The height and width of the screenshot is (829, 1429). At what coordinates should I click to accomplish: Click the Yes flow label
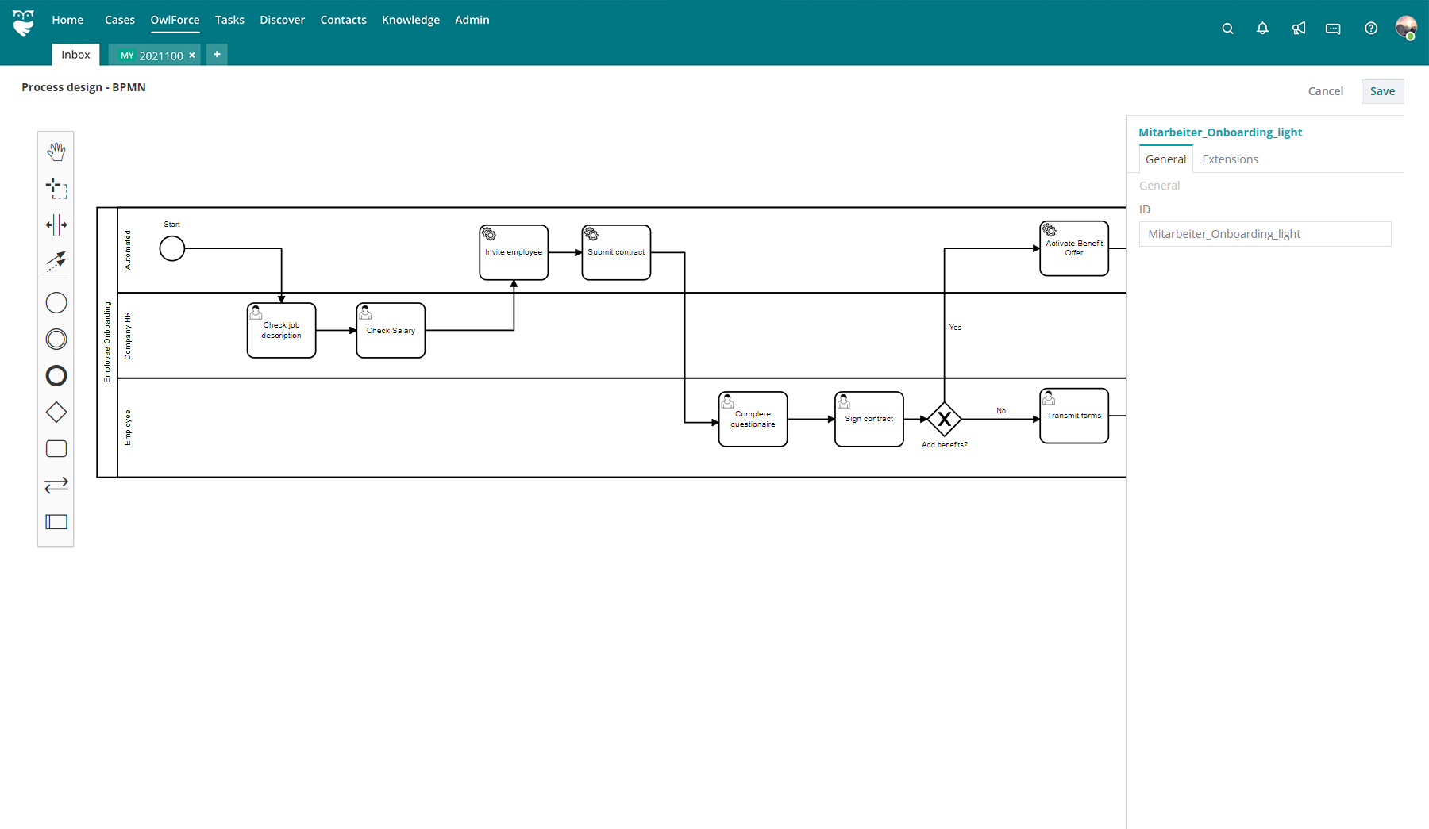pos(955,328)
